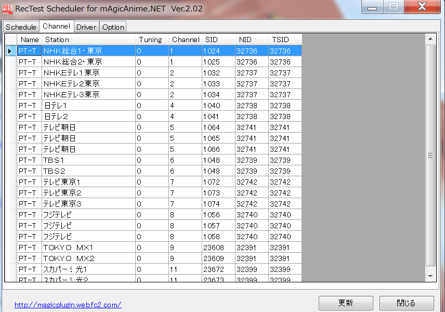
Task: Click SID cell 1066 for テレビ朝日
Action: coord(218,149)
